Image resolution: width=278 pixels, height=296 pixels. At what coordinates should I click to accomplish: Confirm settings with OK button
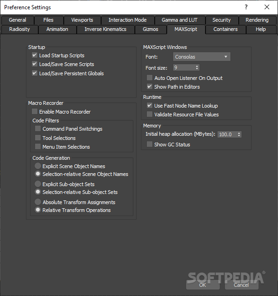tap(203, 285)
